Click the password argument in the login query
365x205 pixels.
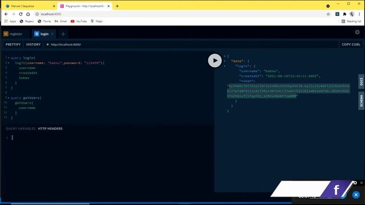click(83, 63)
